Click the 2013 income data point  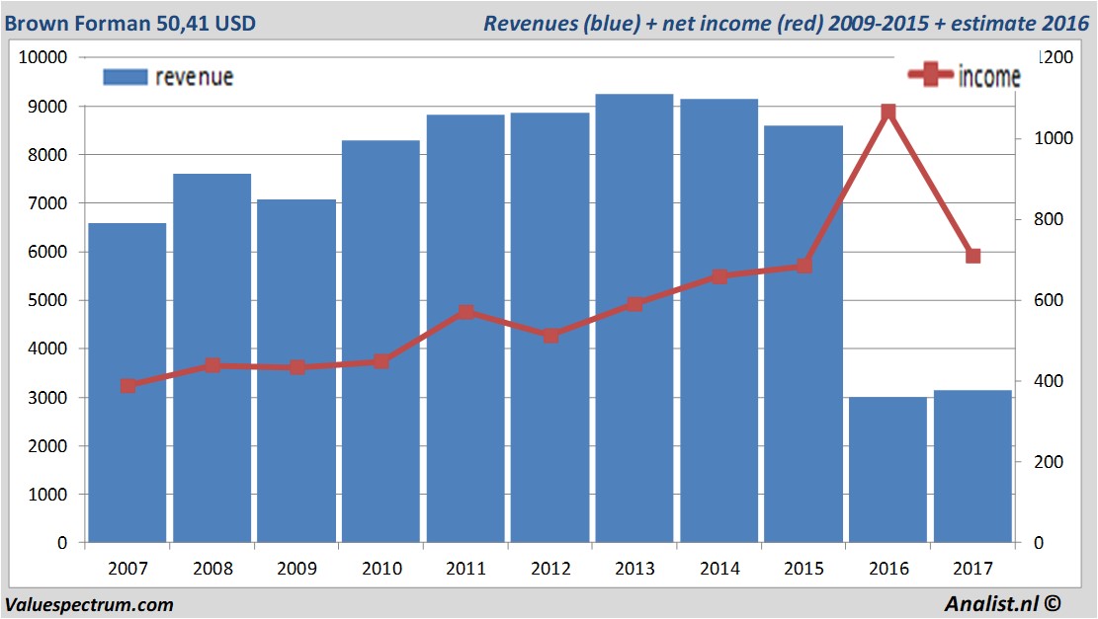[635, 303]
